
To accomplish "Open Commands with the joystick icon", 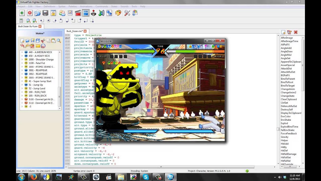I will tap(94, 13).
